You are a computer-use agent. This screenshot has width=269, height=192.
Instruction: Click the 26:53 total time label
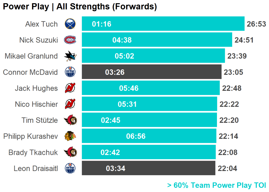coord(256,24)
